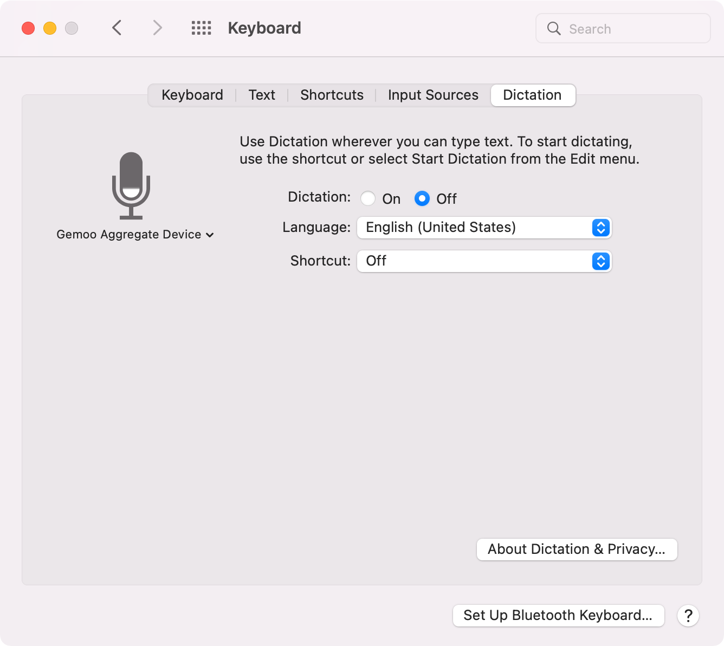Open the Input Sources tab
This screenshot has height=646, width=724.
(x=432, y=95)
